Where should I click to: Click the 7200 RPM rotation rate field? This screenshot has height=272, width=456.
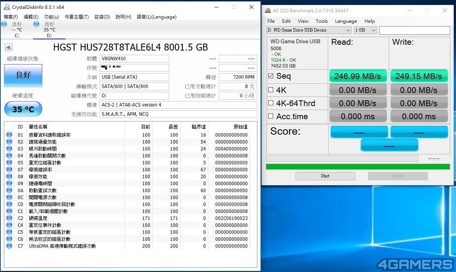click(238, 77)
